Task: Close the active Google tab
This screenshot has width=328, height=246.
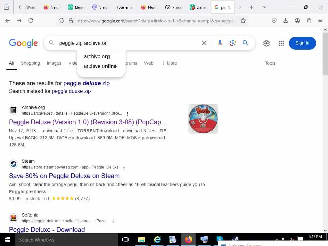Action: [229, 7]
